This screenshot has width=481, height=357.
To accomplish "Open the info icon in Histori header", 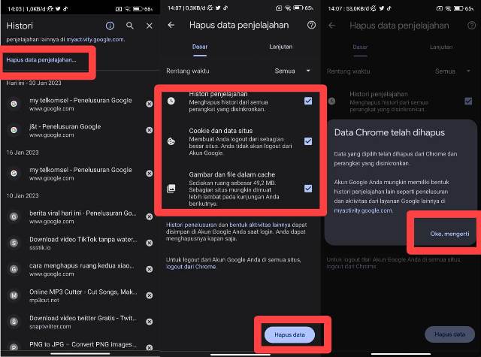I will point(110,26).
